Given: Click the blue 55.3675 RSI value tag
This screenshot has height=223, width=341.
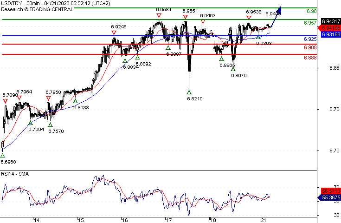Looking at the screenshot, I should point(329,197).
